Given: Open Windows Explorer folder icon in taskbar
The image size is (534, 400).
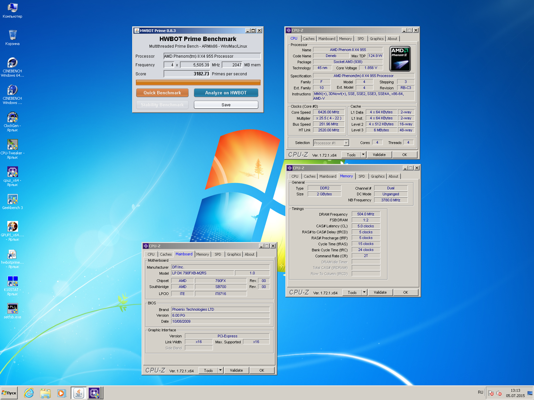Looking at the screenshot, I should pos(45,393).
